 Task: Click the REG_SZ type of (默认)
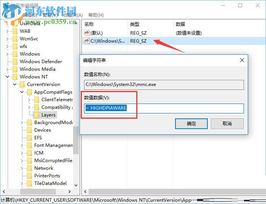(138, 33)
